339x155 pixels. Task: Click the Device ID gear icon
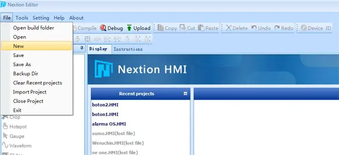pos(303,28)
